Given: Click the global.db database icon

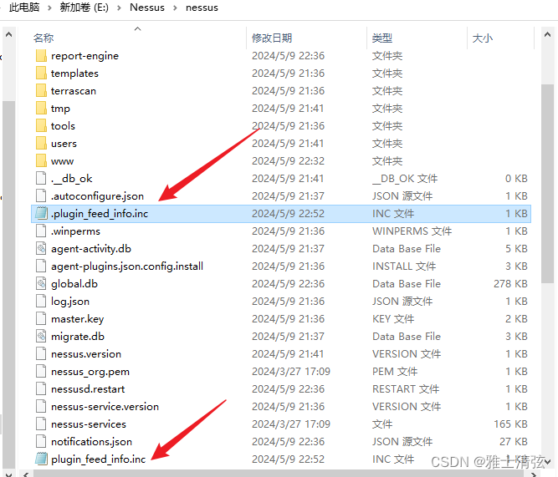Looking at the screenshot, I should [41, 284].
